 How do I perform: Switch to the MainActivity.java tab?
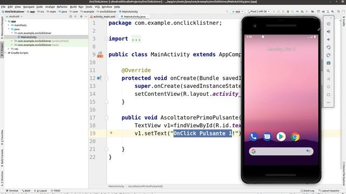pos(135,17)
